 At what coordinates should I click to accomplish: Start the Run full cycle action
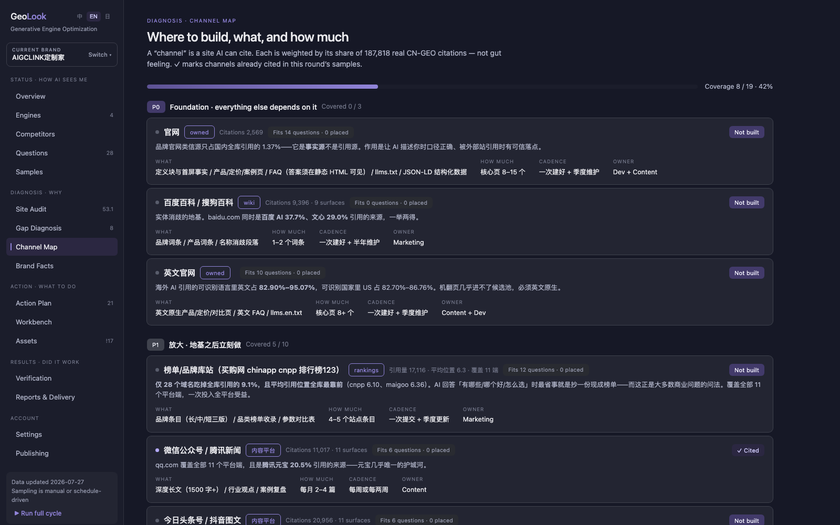[38, 513]
